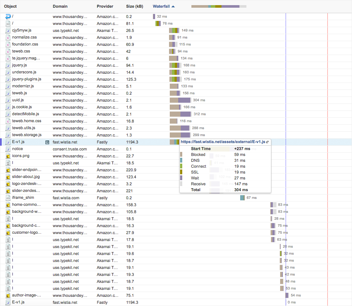Click the image icon beside author-image row
This screenshot has width=352, height=306.
[8, 295]
